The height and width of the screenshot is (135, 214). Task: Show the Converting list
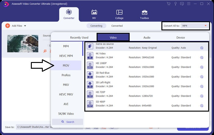coord(96,26)
